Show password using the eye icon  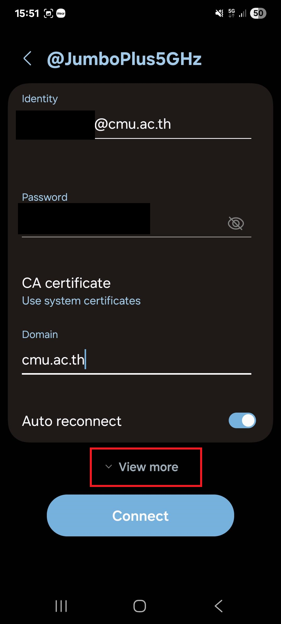[236, 223]
